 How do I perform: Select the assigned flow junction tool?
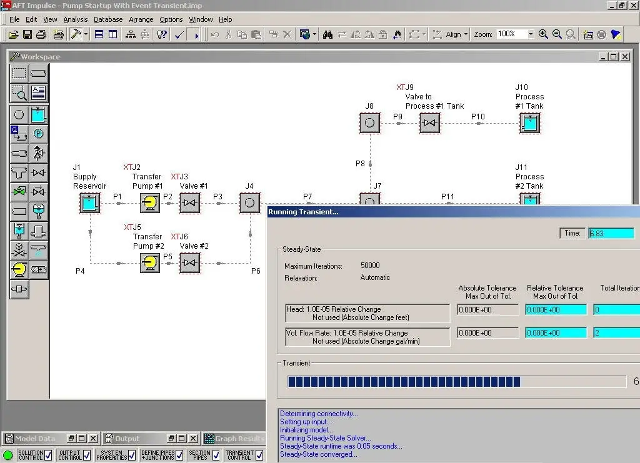pyautogui.click(x=19, y=134)
